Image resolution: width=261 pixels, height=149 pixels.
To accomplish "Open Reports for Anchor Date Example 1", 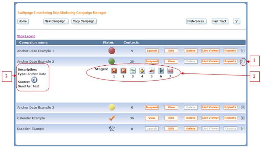I will pyautogui.click(x=230, y=51).
